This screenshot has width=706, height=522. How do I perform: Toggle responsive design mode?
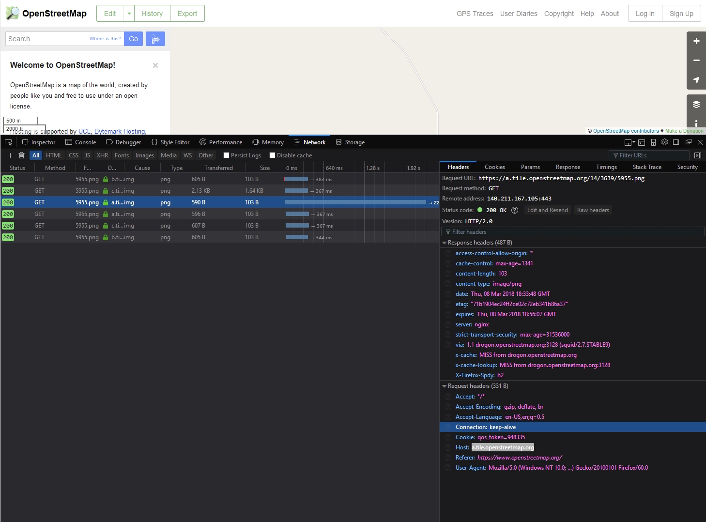(x=653, y=142)
